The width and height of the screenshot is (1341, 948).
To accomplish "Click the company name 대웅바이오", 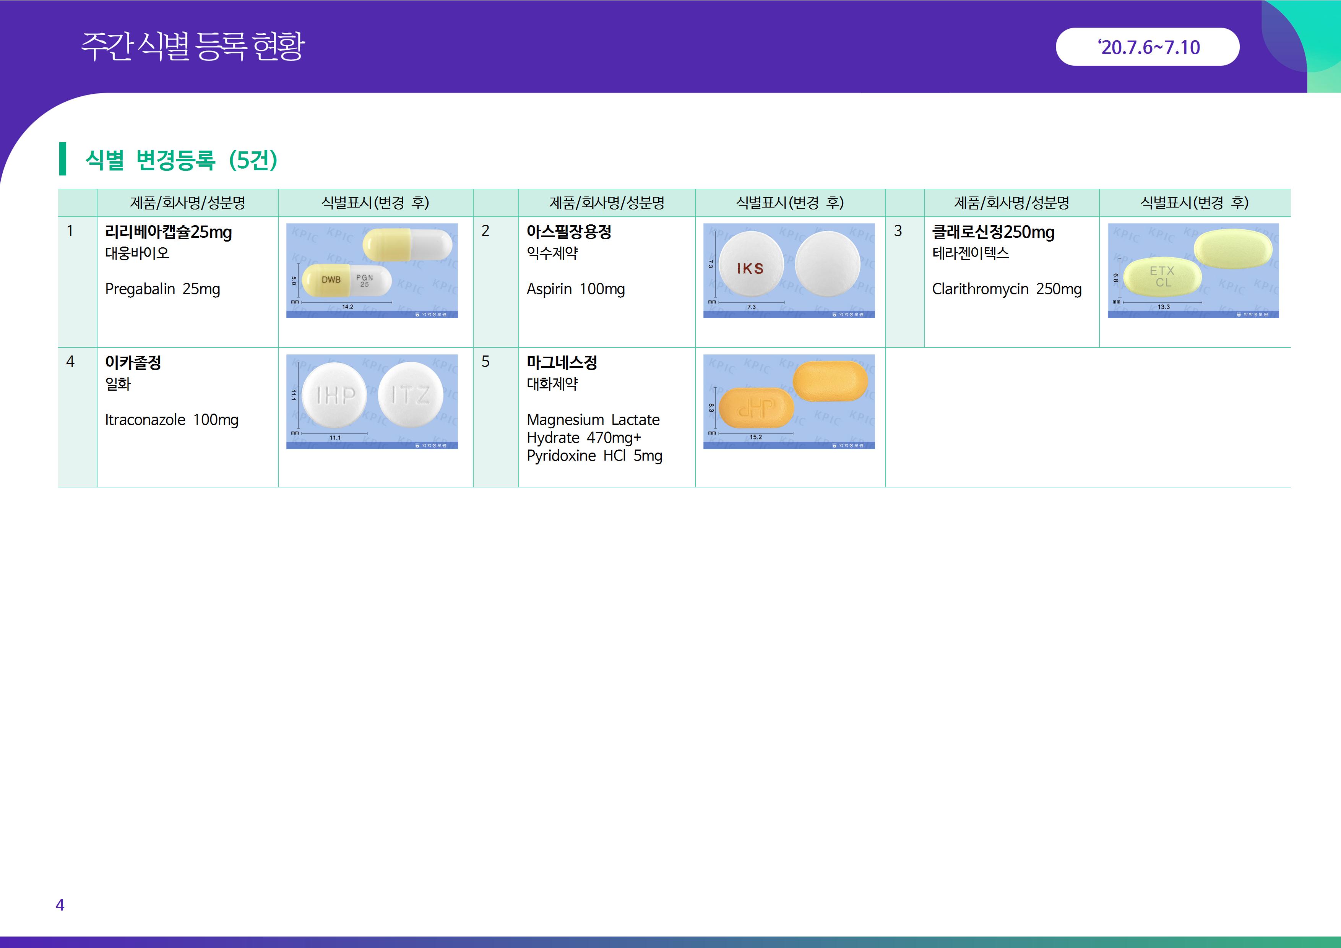I will pyautogui.click(x=137, y=253).
